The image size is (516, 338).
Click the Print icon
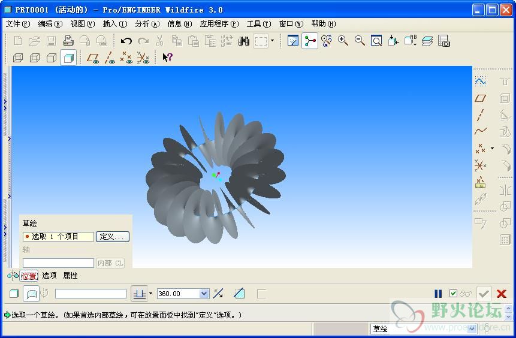point(68,41)
